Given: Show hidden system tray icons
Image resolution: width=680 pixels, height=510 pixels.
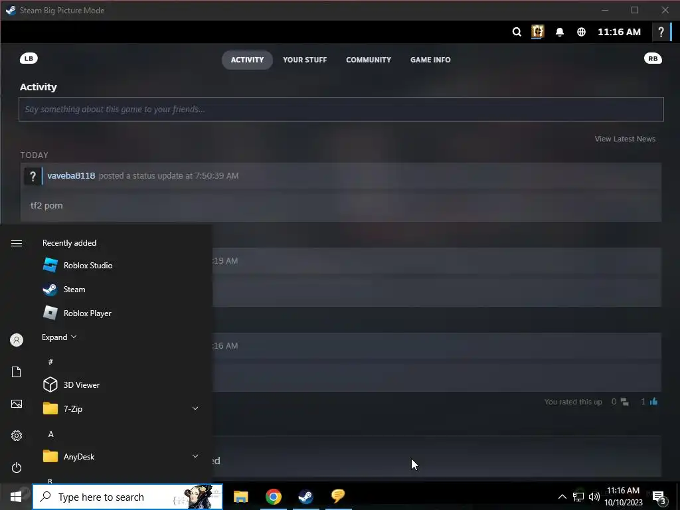Looking at the screenshot, I should [562, 497].
